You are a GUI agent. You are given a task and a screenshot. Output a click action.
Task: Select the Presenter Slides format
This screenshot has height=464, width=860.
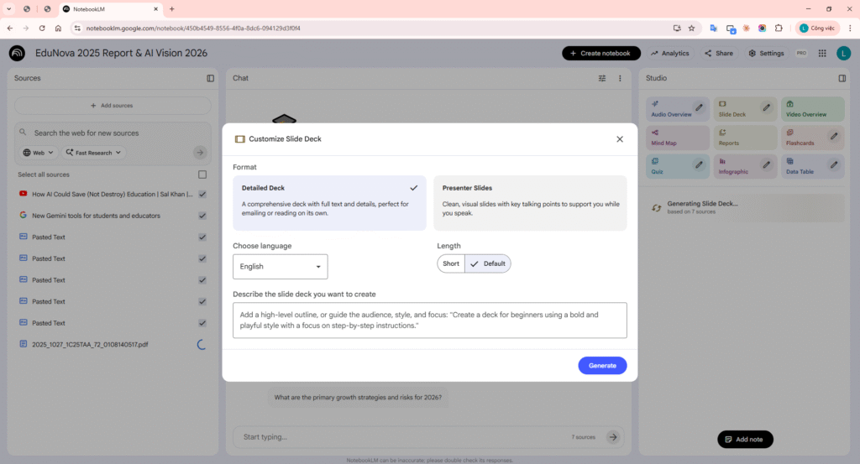[529, 203]
